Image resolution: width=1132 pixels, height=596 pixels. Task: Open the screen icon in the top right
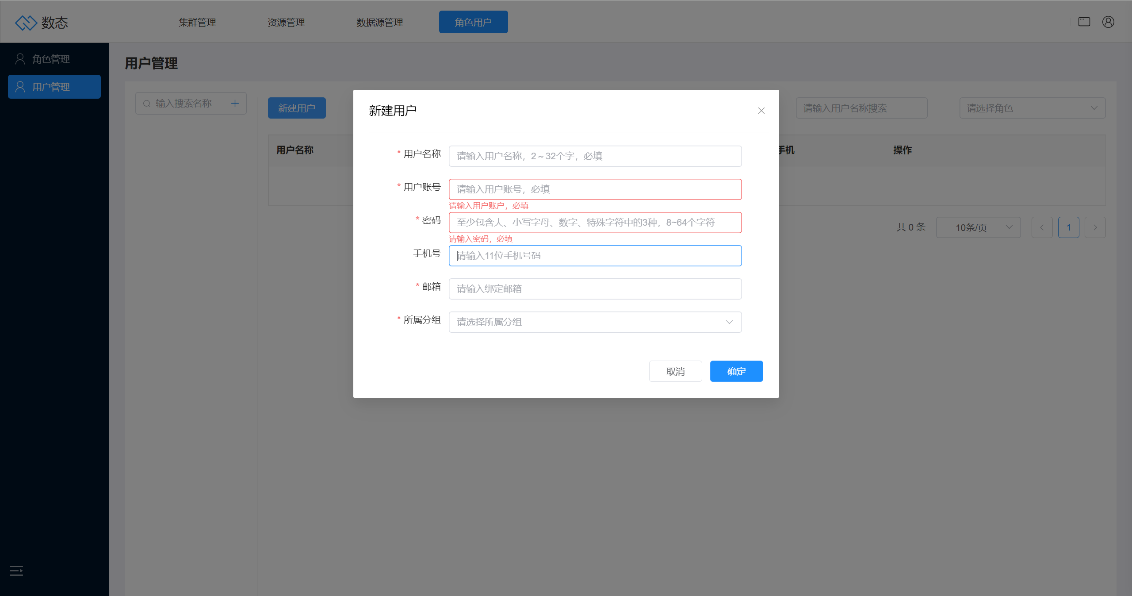coord(1084,22)
